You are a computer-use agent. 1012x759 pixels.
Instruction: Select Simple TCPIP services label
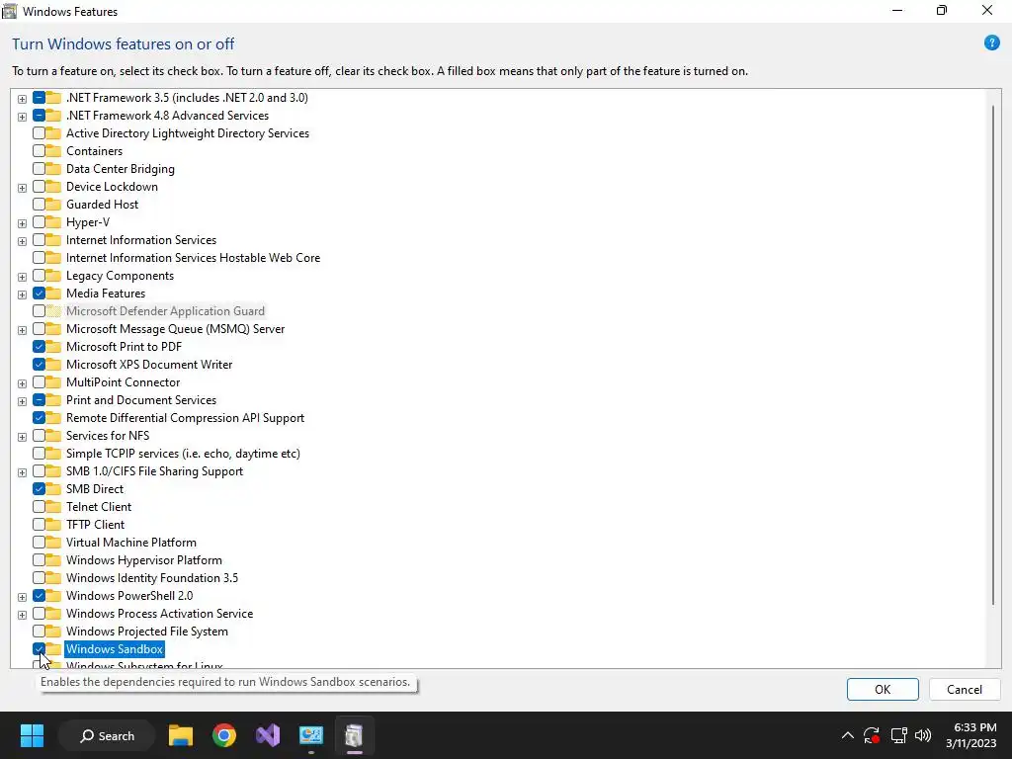pyautogui.click(x=183, y=453)
